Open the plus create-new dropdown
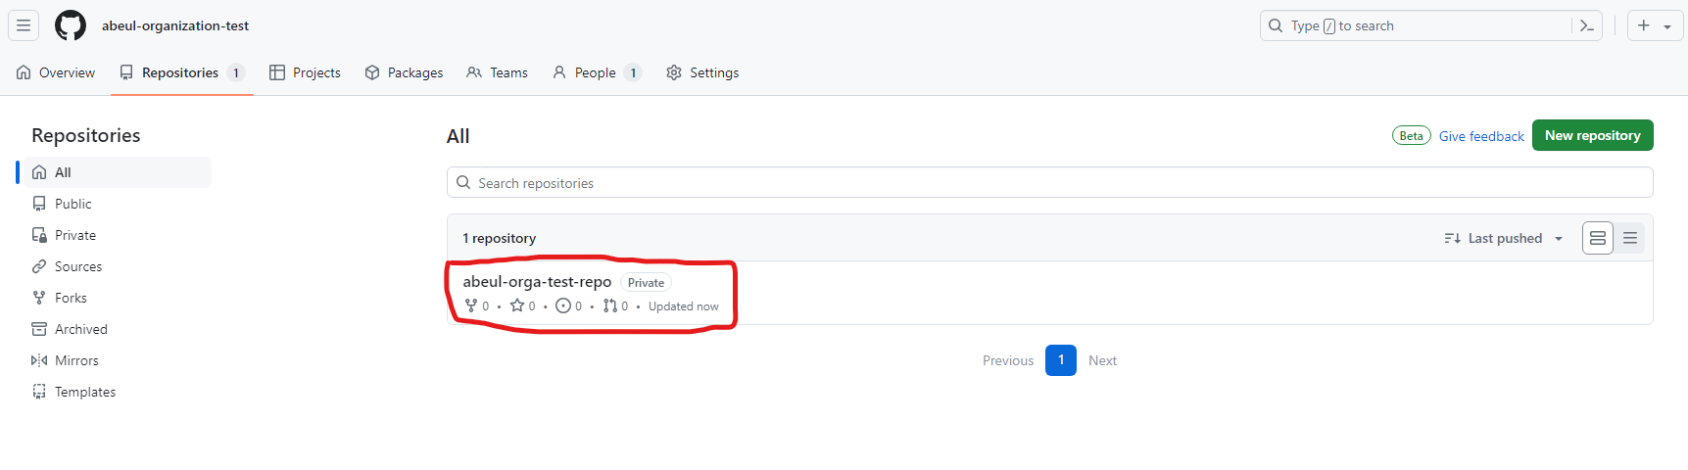 coord(1655,25)
